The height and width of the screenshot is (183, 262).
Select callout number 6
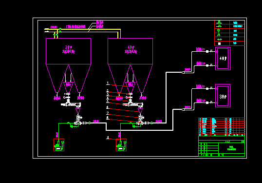pyautogui.click(x=108, y=107)
